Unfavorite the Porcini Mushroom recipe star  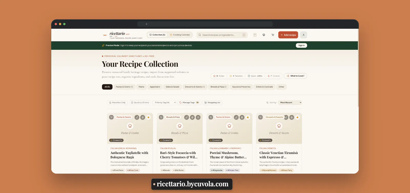[x=248, y=117]
